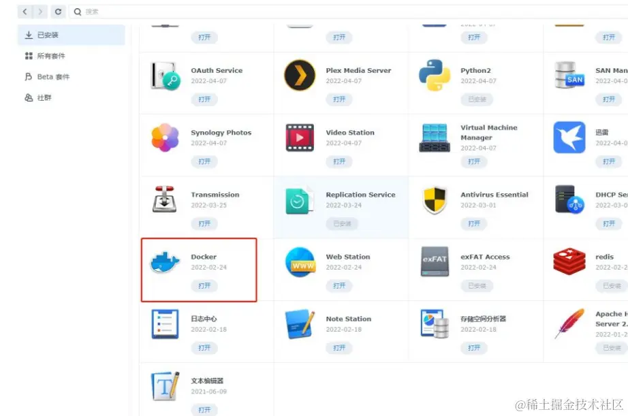Click 打开 under Plex Media Server
This screenshot has width=628, height=416.
click(339, 99)
